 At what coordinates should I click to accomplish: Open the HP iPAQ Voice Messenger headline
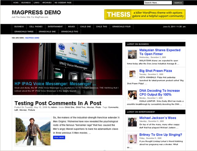pyautogui.click(x=55, y=84)
